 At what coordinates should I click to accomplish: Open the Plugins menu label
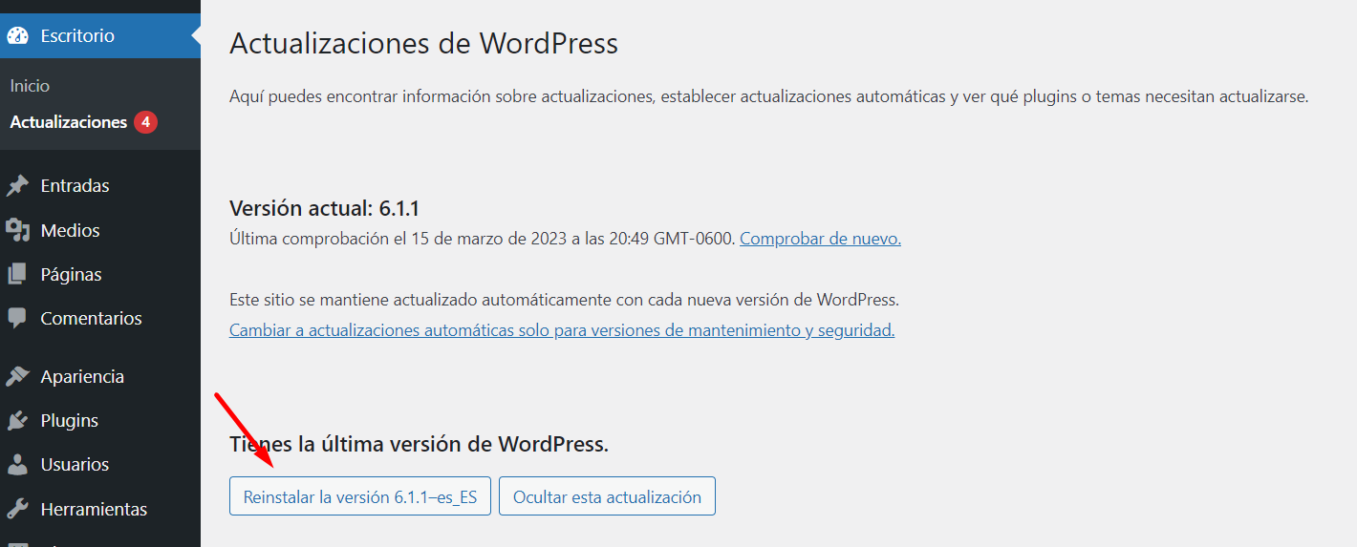pyautogui.click(x=69, y=420)
